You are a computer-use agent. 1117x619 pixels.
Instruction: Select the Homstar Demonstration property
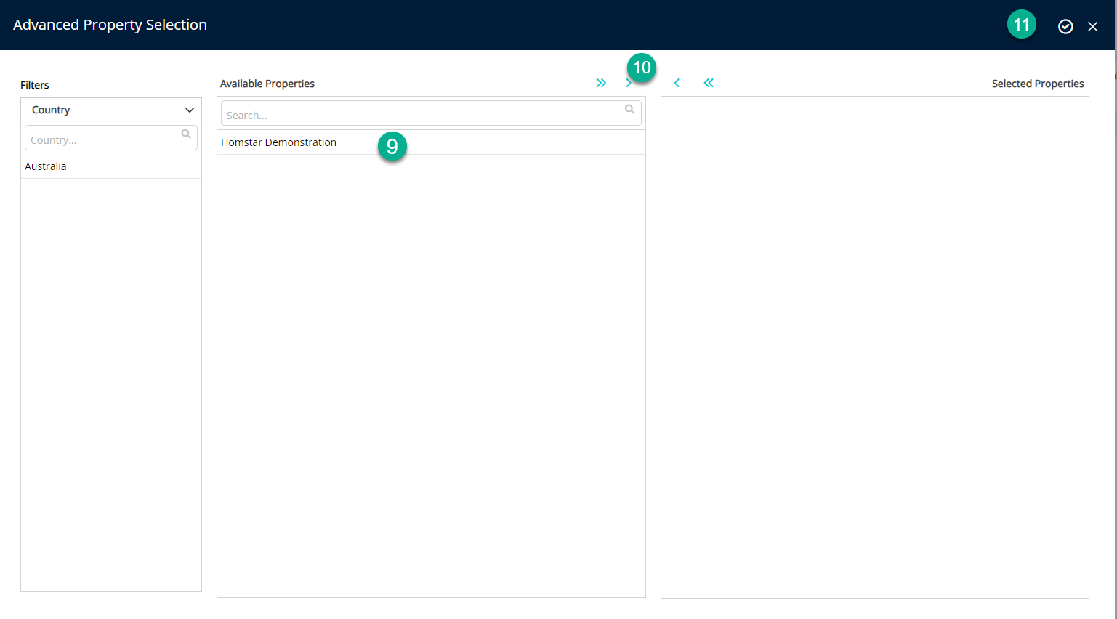click(x=279, y=142)
